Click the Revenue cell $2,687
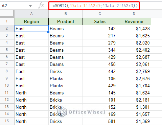 (x=134, y=57)
